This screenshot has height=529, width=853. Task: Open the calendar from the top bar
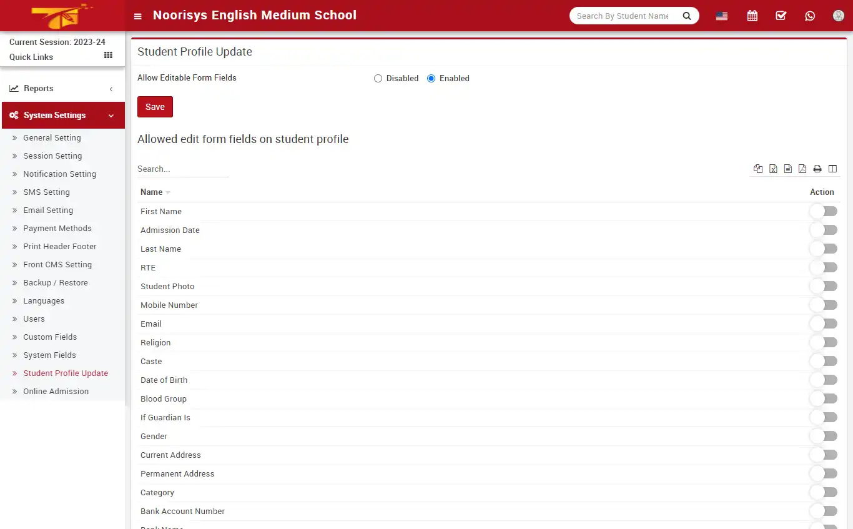(752, 16)
